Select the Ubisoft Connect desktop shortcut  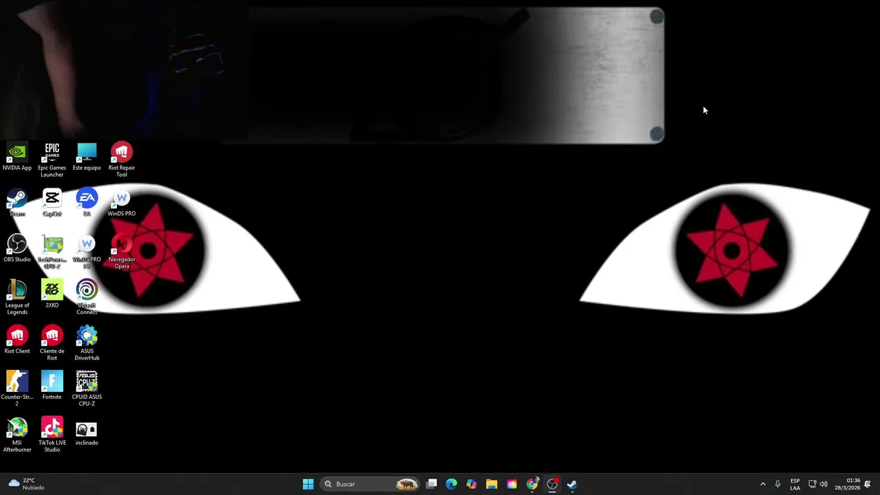(x=87, y=298)
